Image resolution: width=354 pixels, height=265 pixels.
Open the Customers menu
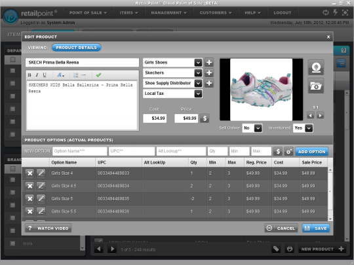pos(216,13)
